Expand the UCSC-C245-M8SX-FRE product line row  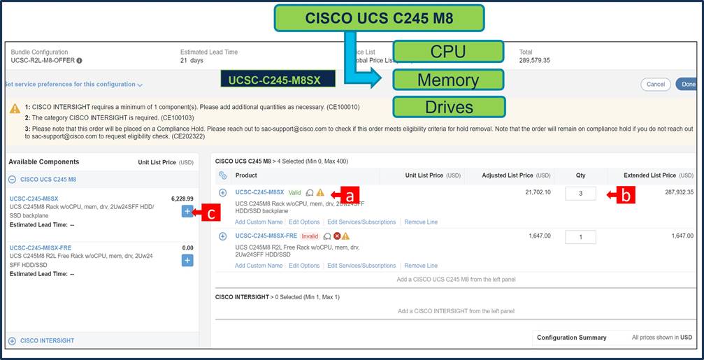222,236
